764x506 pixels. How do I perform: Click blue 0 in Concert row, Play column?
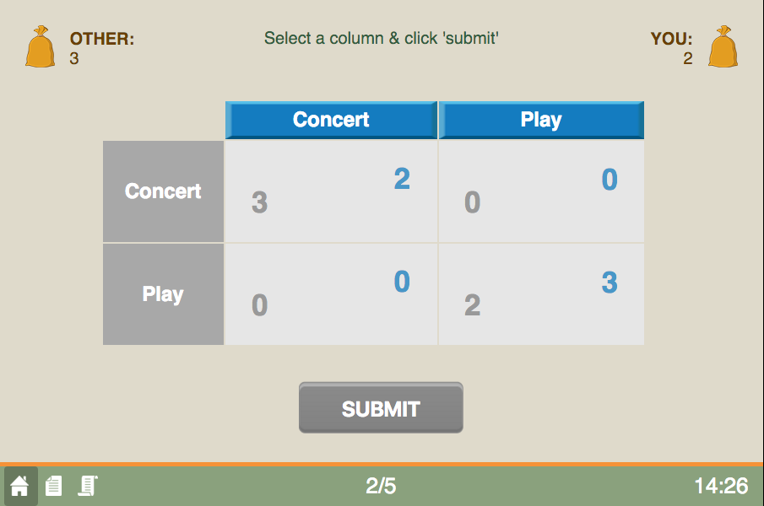[610, 179]
